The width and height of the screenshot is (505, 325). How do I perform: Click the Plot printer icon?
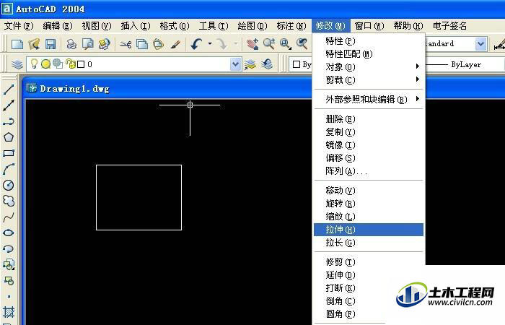[71, 44]
